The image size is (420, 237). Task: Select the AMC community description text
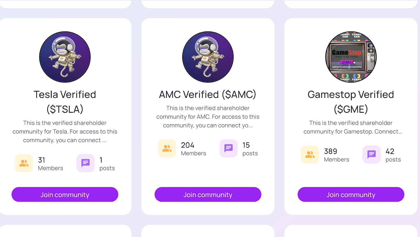click(x=208, y=117)
